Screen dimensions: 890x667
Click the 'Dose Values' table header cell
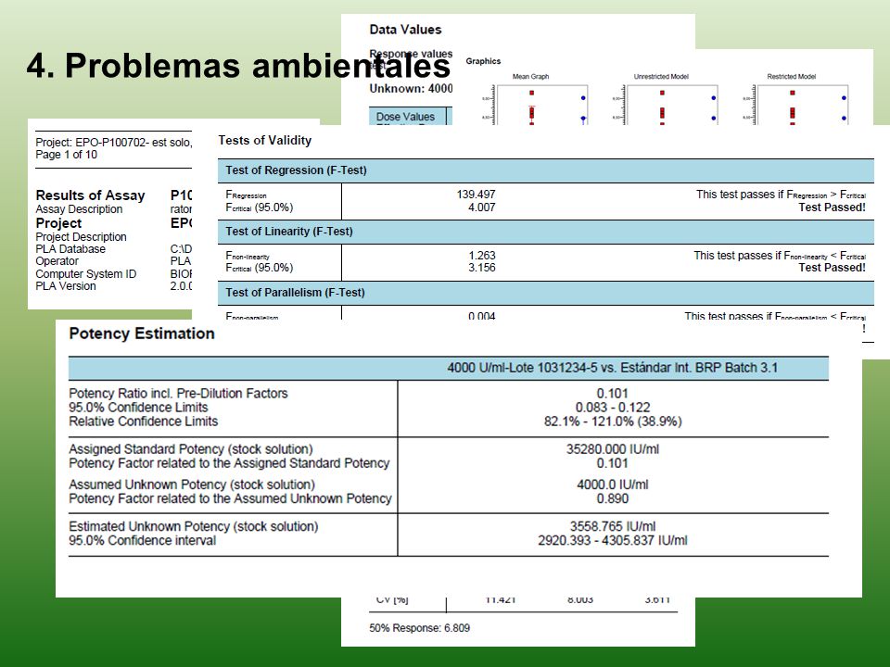click(x=408, y=117)
